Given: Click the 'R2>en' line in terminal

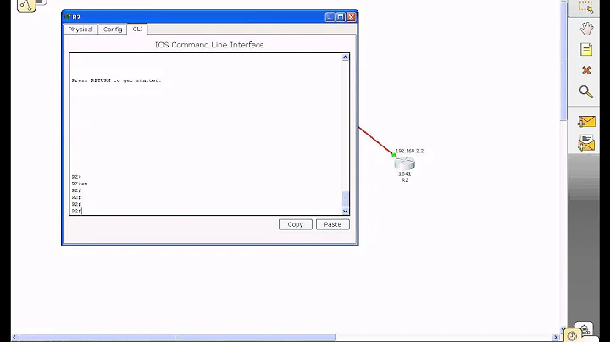Looking at the screenshot, I should pyautogui.click(x=80, y=184).
